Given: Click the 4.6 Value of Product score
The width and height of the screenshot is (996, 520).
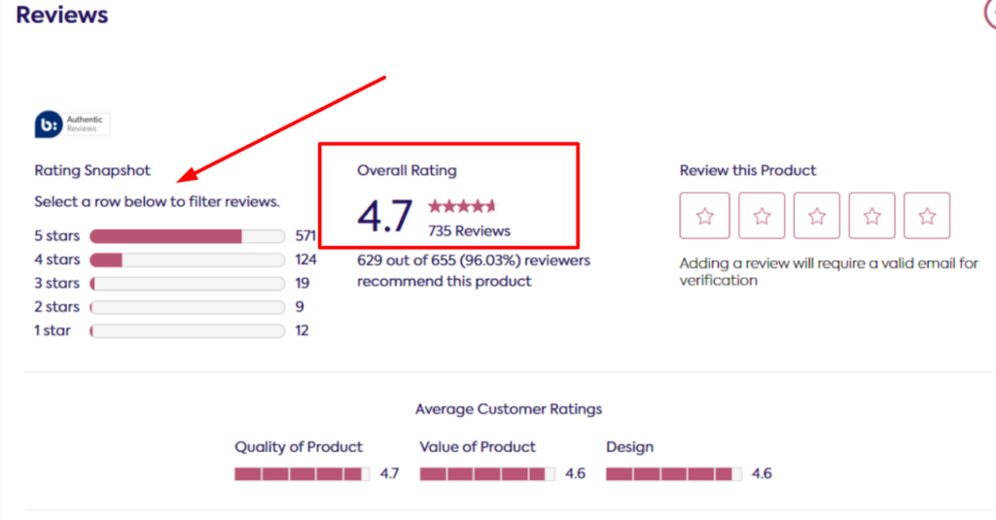Looking at the screenshot, I should click(576, 473).
